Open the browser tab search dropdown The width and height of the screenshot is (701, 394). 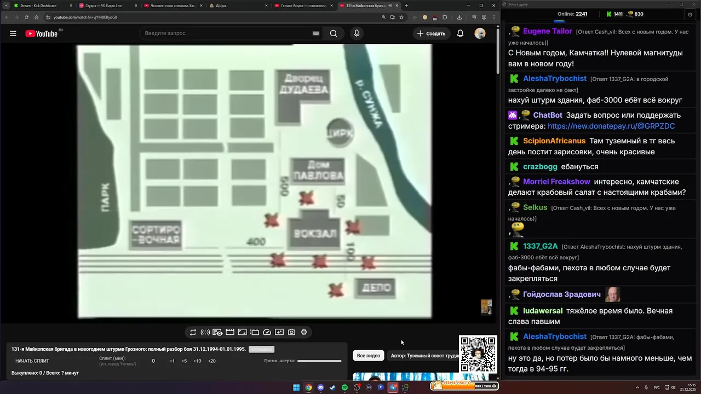pos(5,5)
